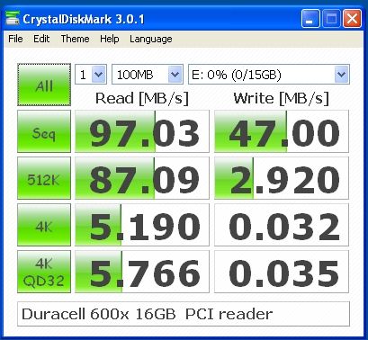368x340 pixels.
Task: Start the 4K benchmark test
Action: pos(44,225)
